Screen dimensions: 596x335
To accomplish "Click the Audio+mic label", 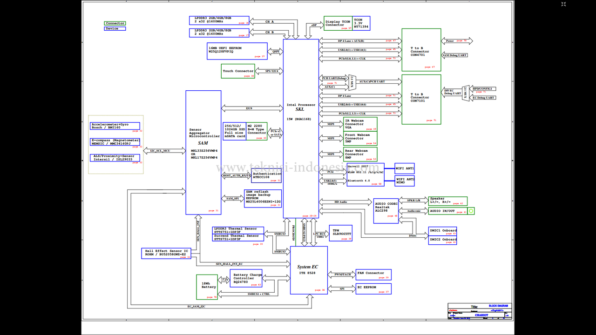I will coord(414,211).
